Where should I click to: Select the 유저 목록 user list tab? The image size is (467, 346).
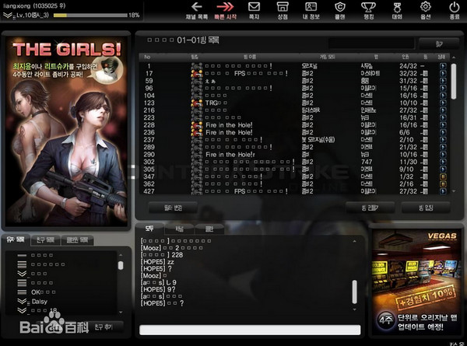pyautogui.click(x=16, y=239)
